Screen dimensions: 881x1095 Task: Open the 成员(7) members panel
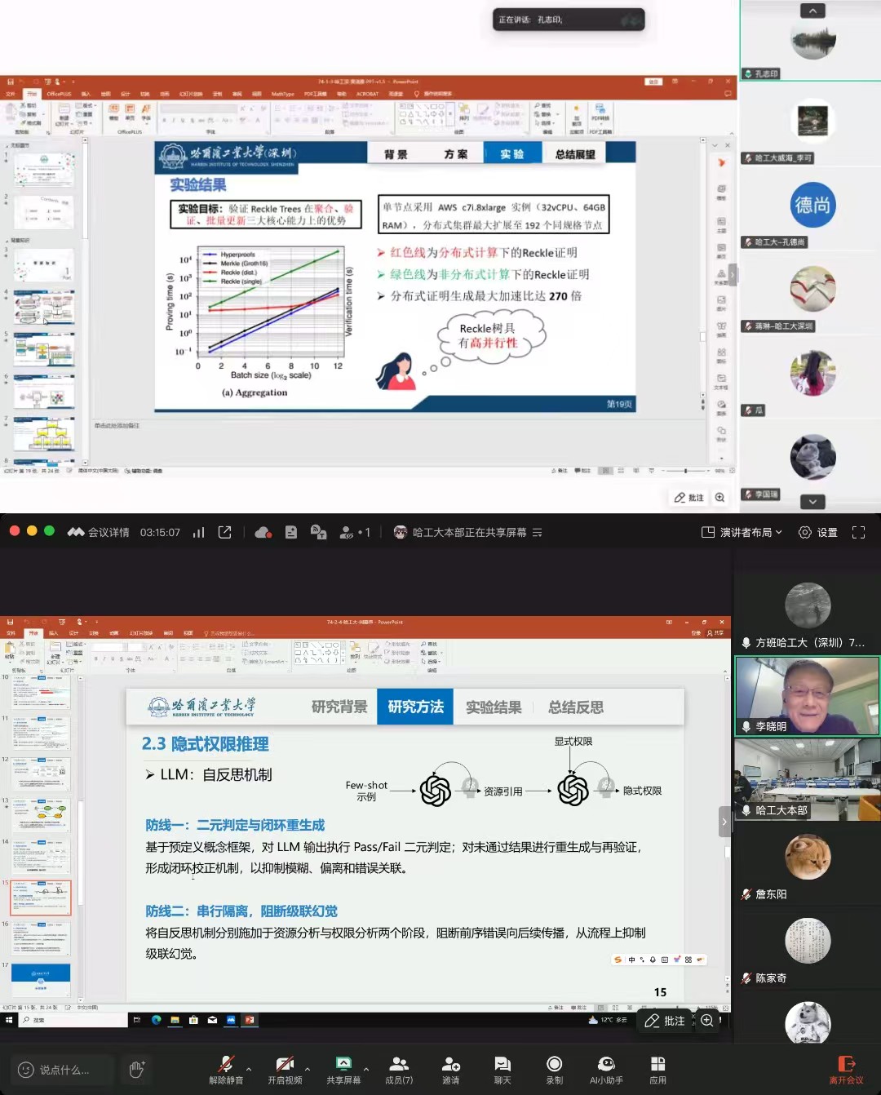399,1064
